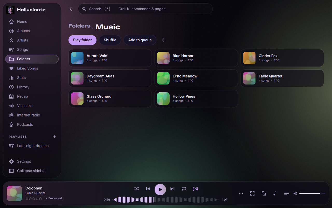This screenshot has height=208, width=332.
Task: Open the Home page in sidebar
Action: (32, 22)
